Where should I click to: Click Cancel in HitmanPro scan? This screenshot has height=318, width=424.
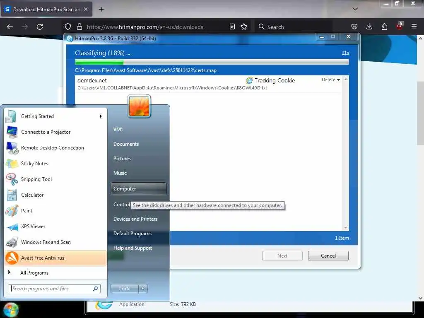click(x=328, y=256)
